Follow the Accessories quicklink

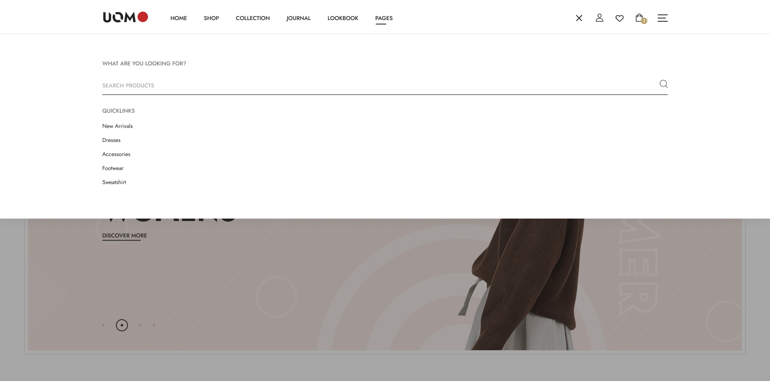(116, 154)
